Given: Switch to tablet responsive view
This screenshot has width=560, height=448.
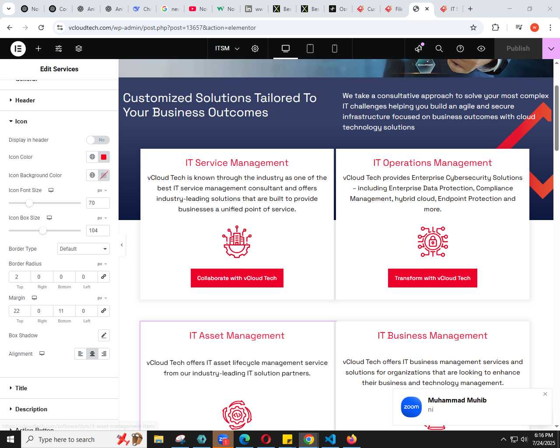Looking at the screenshot, I should coord(310,49).
